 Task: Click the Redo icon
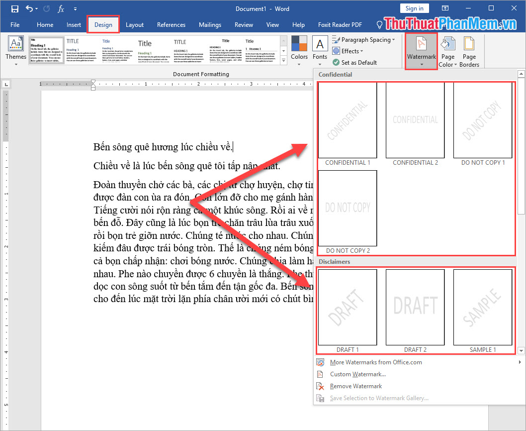pyautogui.click(x=47, y=9)
